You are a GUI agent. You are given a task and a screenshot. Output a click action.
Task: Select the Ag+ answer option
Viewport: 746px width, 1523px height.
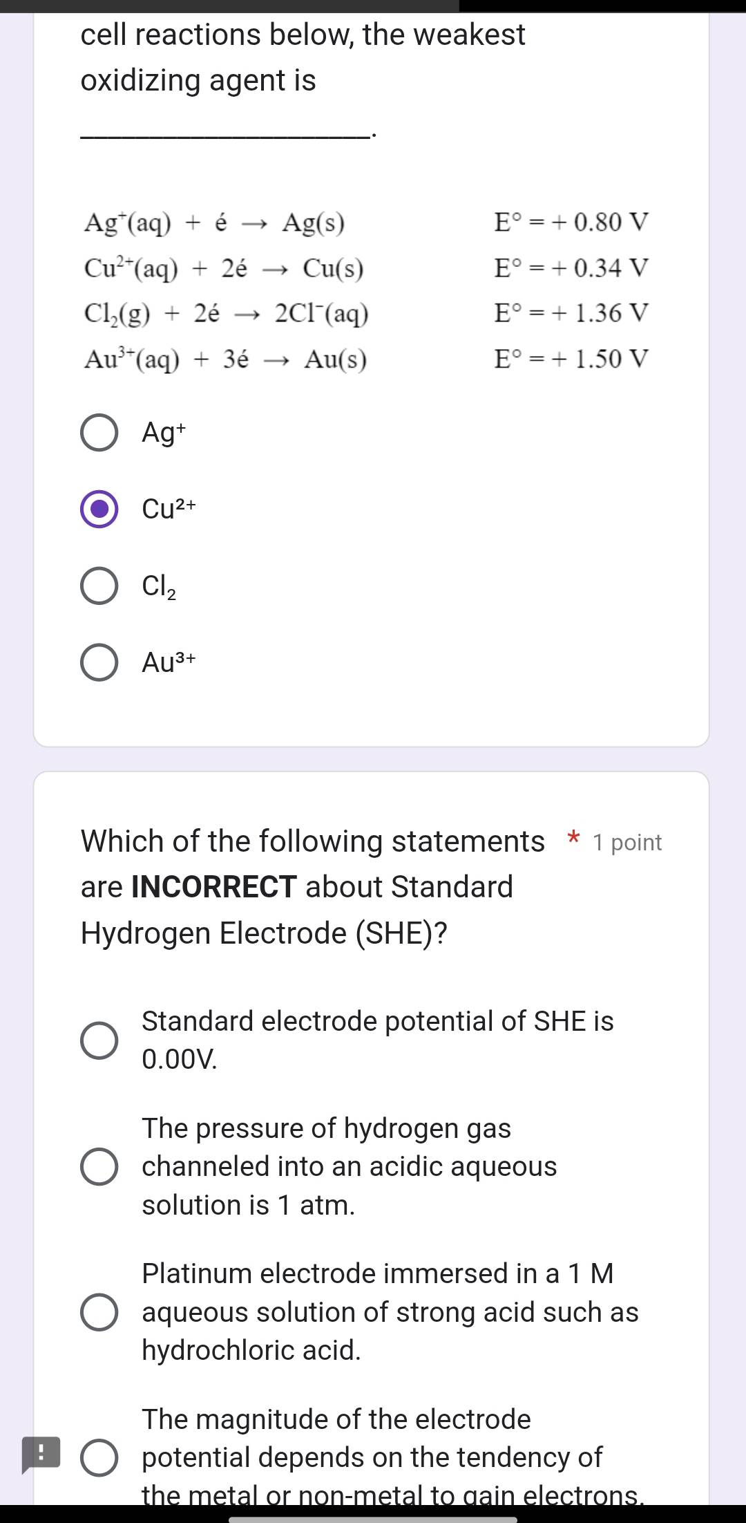pos(99,431)
